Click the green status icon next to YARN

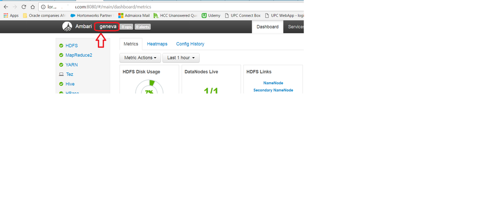(61, 65)
